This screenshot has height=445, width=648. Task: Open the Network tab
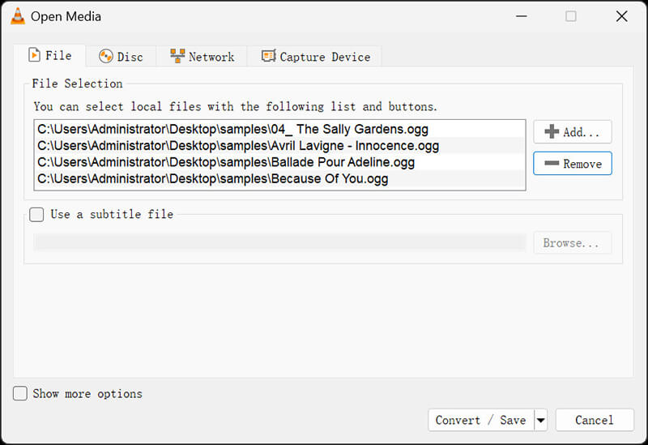[x=202, y=56]
